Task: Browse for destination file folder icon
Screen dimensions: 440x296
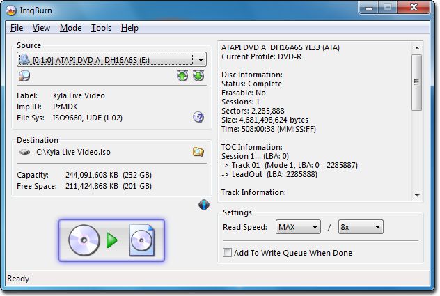Action: click(x=198, y=152)
